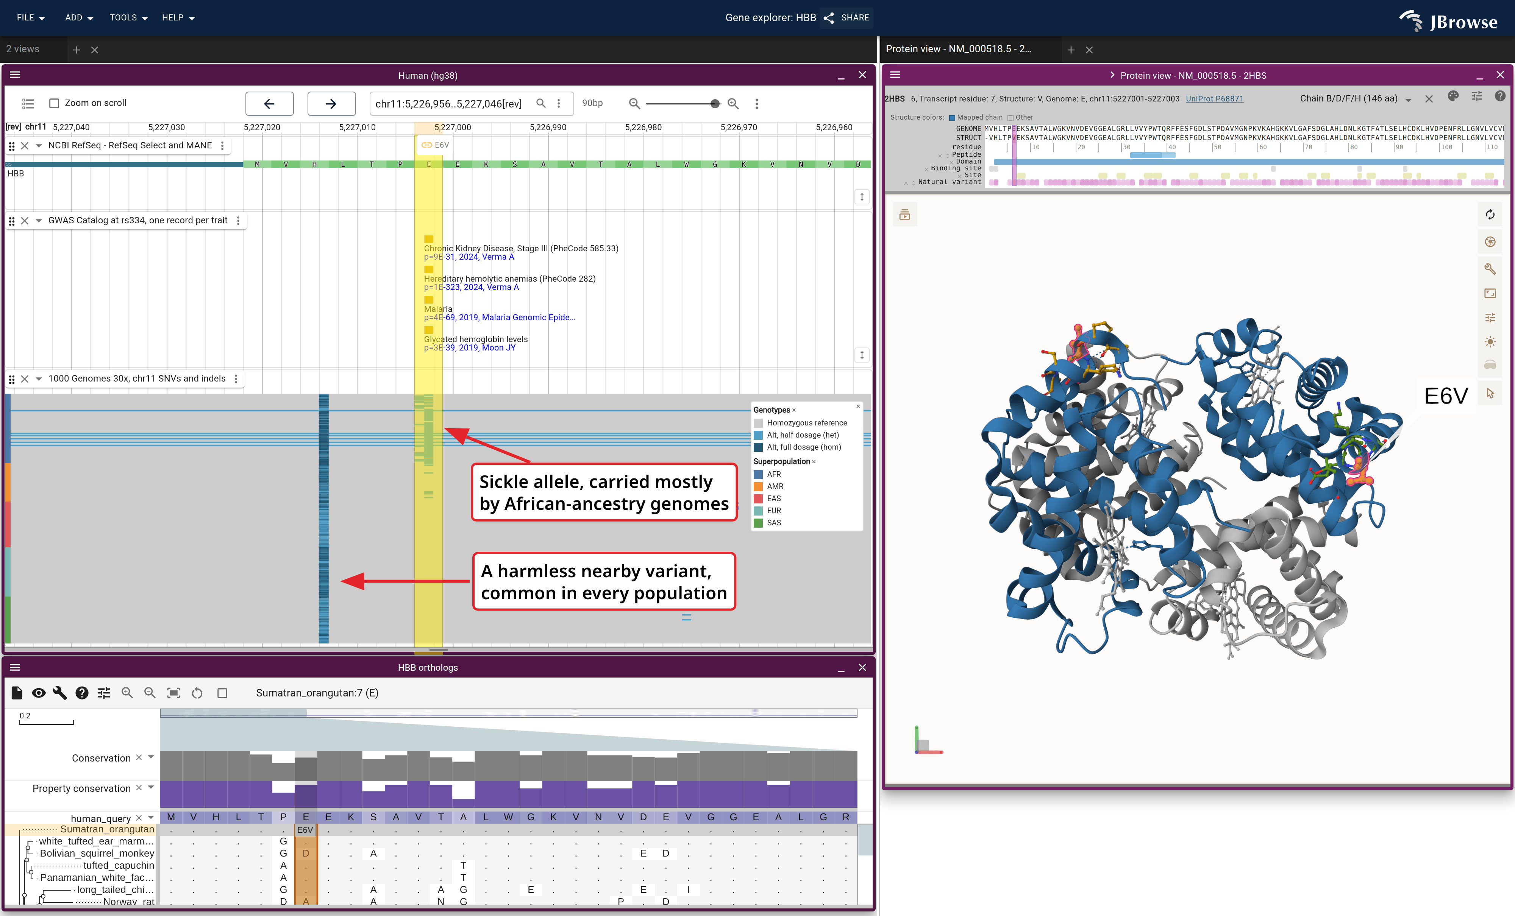Click the search icon in location box
This screenshot has width=1515, height=916.
[x=540, y=103]
